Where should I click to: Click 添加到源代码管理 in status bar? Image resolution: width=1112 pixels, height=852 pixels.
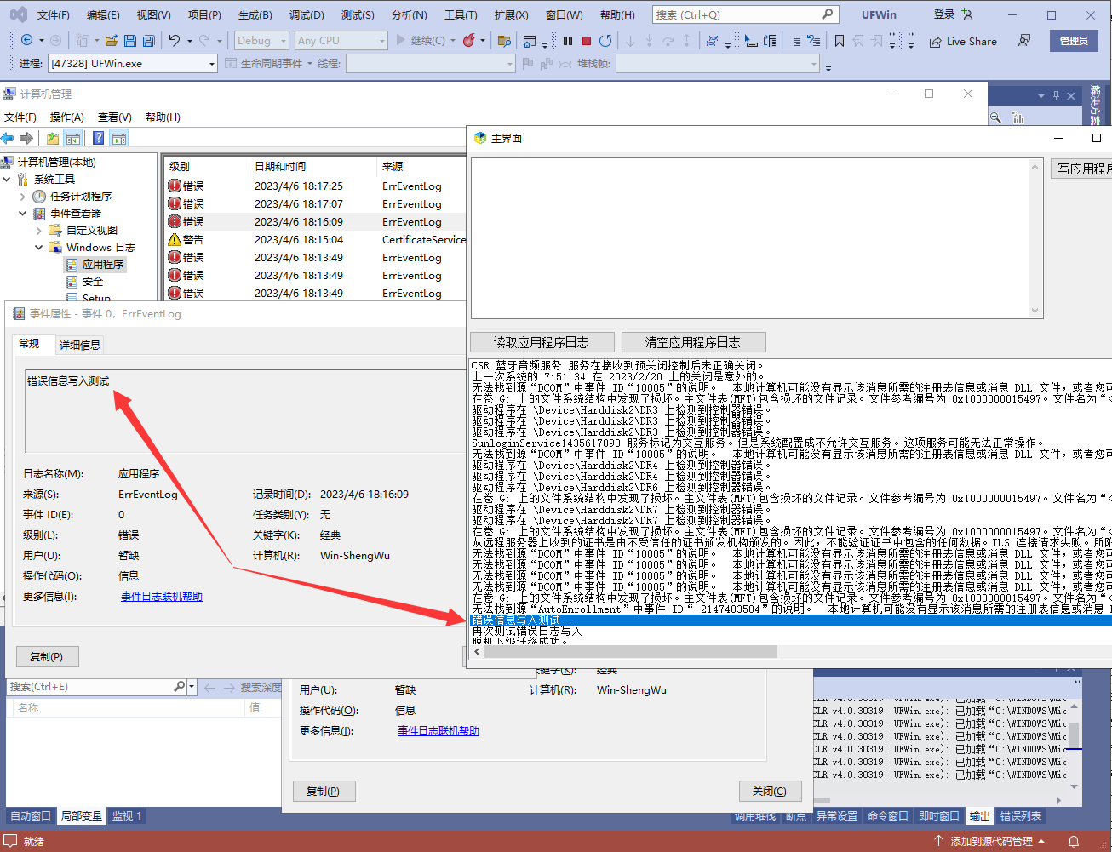(x=990, y=841)
